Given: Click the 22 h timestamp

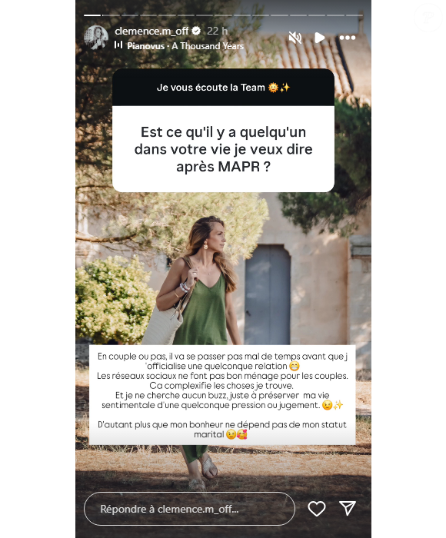Looking at the screenshot, I should click(217, 31).
